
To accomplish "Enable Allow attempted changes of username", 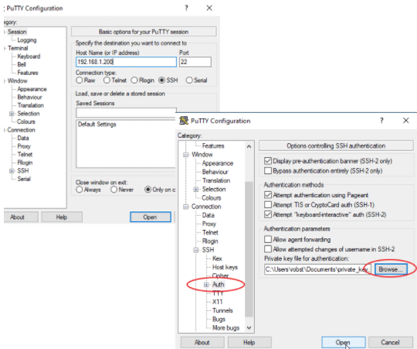I will pyautogui.click(x=268, y=249).
